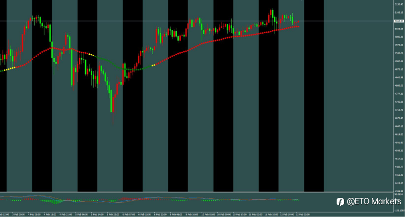Click the 4712.70 price level label
The image size is (406, 217).
[399, 110]
